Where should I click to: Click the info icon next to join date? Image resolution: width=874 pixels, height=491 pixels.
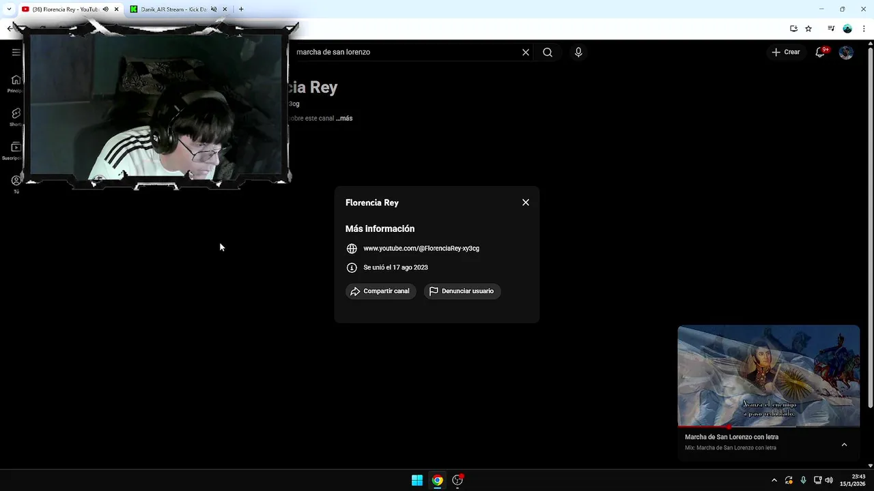pyautogui.click(x=352, y=268)
